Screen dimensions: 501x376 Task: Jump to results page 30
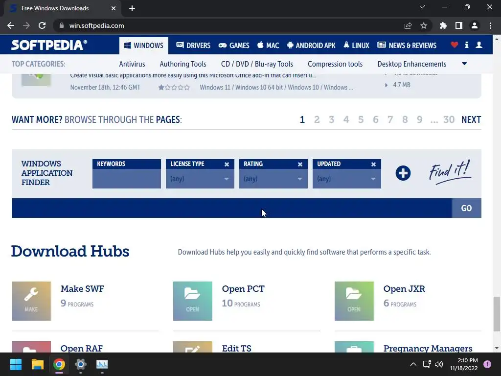[x=449, y=119]
